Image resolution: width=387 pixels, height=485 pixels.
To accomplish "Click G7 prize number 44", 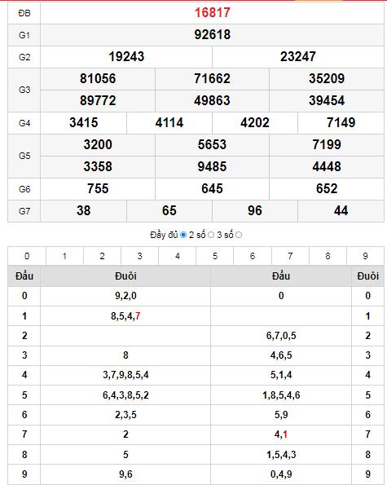I will pos(341,210).
